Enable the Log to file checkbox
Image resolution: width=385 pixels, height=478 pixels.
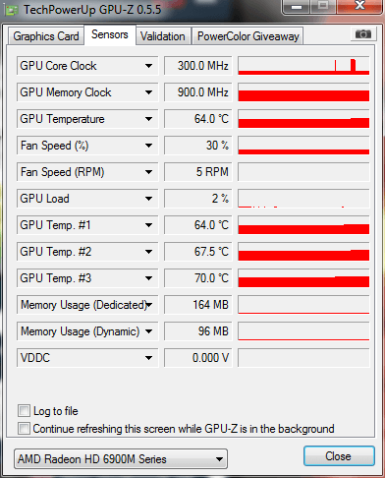click(x=24, y=410)
